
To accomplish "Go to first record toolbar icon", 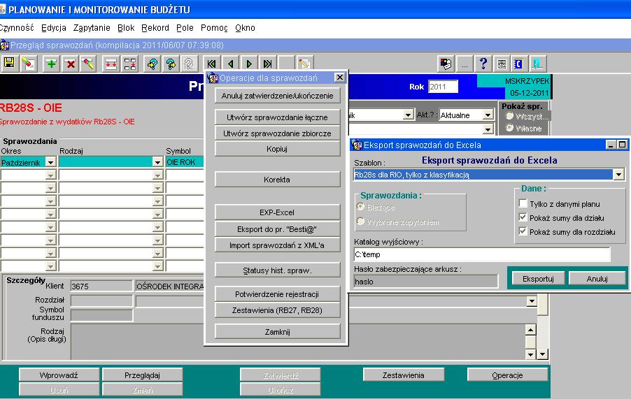I will (212, 64).
